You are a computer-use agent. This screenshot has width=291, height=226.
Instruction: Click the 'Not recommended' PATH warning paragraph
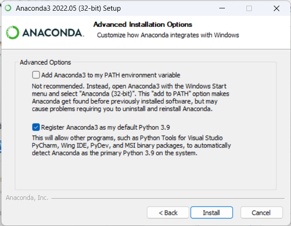[x=130, y=97]
